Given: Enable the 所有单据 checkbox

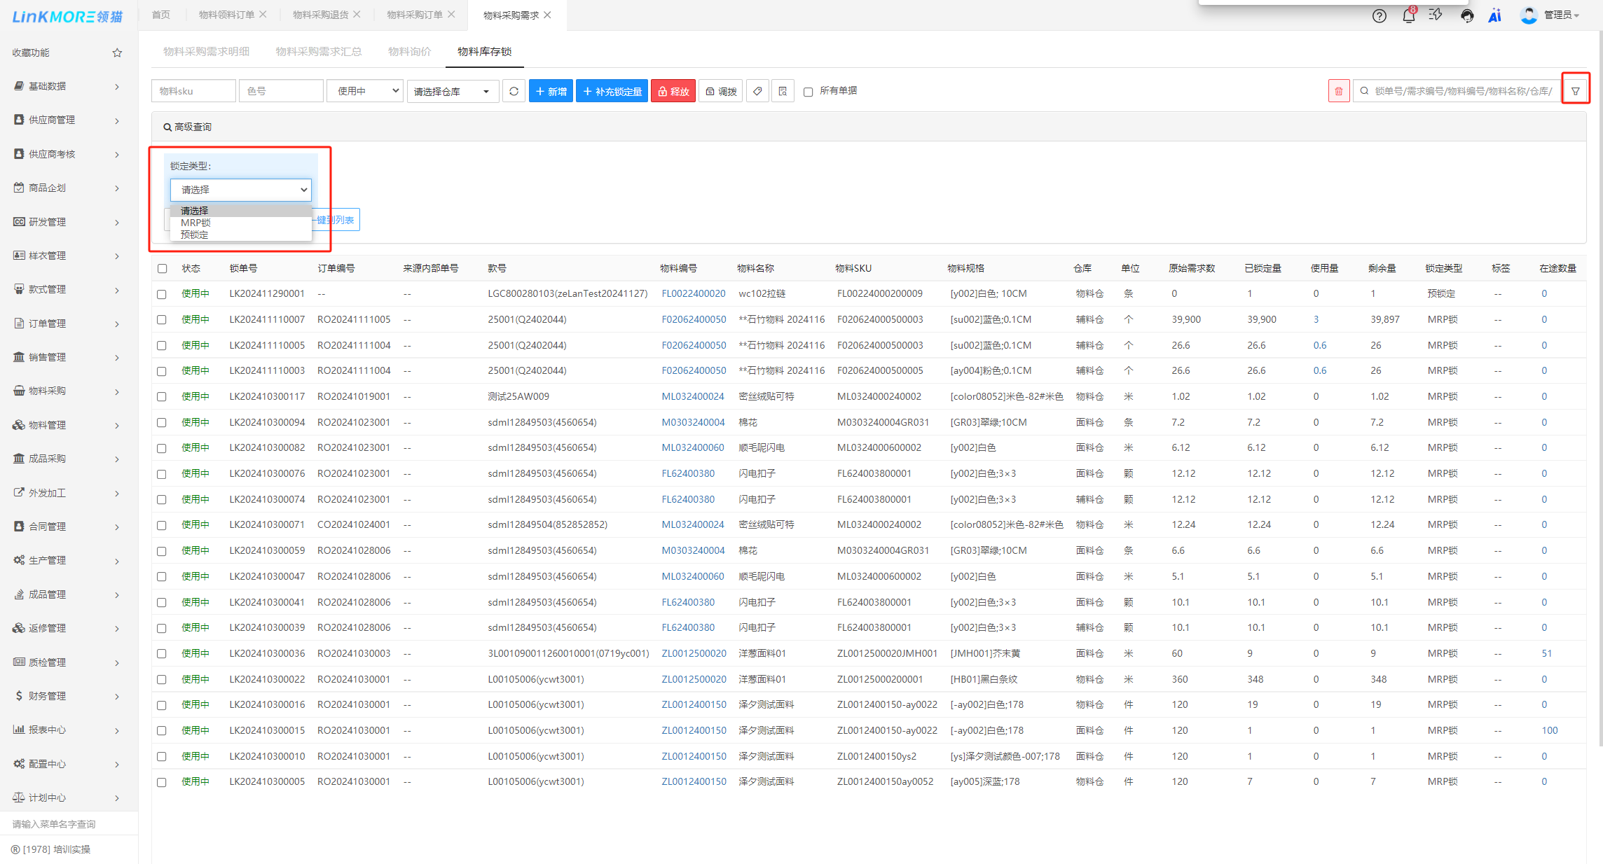Looking at the screenshot, I should pyautogui.click(x=808, y=92).
